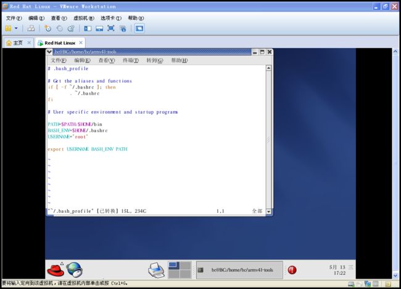Image resolution: width=401 pixels, height=289 pixels.
Task: Open the terminal 转到(G) menu
Action: click(154, 60)
